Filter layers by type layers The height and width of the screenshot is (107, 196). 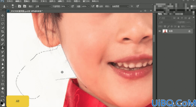click(x=182, y=18)
